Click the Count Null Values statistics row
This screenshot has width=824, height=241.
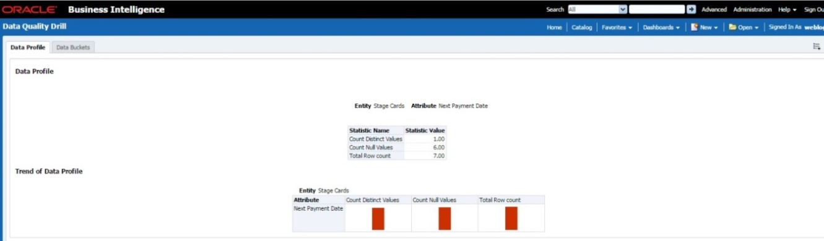click(x=397, y=147)
